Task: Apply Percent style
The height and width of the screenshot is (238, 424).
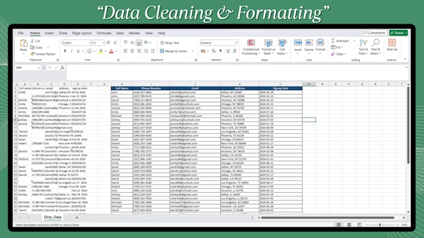Action: coord(214,51)
